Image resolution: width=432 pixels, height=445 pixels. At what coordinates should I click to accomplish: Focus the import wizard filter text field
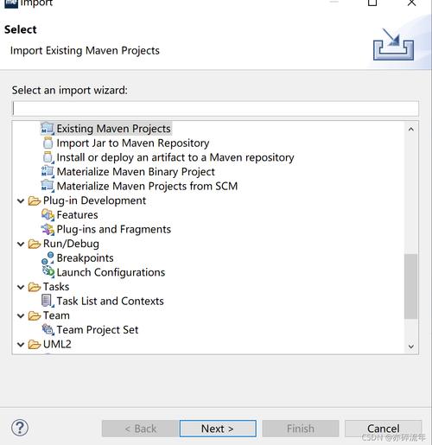pos(215,109)
